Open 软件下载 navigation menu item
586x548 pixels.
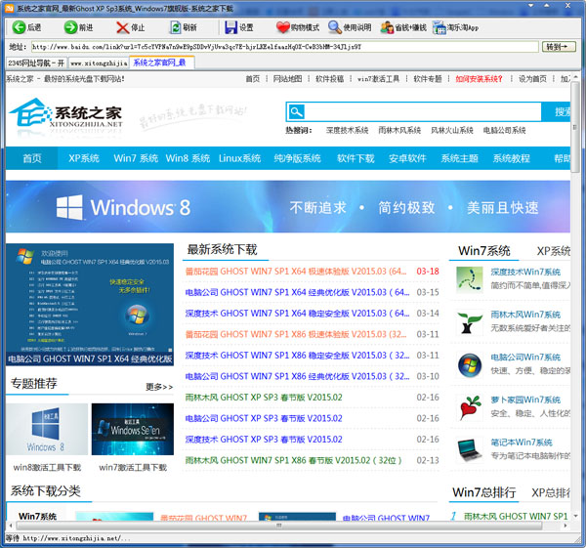[x=356, y=158]
